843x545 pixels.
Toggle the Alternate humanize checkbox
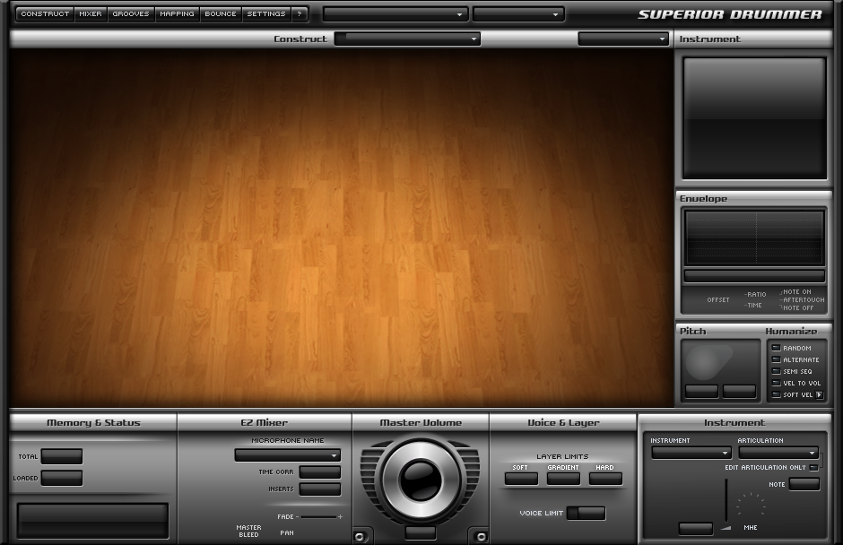click(776, 359)
